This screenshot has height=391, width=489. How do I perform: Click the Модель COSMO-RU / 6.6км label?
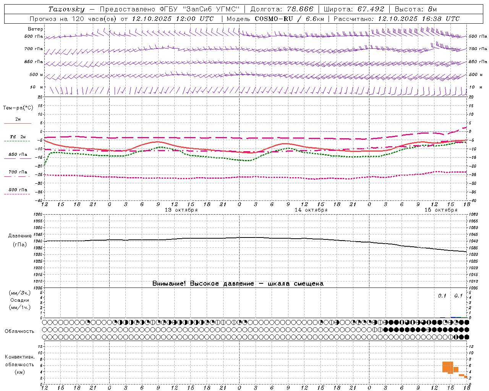click(x=275, y=19)
